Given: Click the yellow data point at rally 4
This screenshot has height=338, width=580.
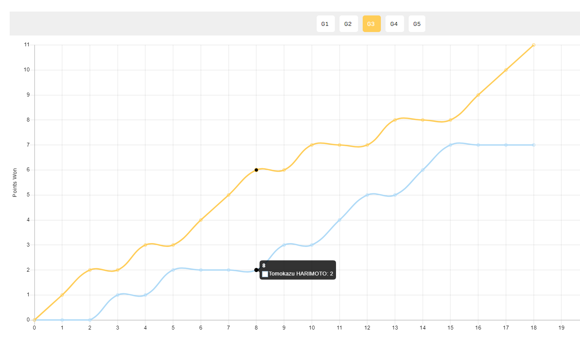Looking at the screenshot, I should 145,245.
